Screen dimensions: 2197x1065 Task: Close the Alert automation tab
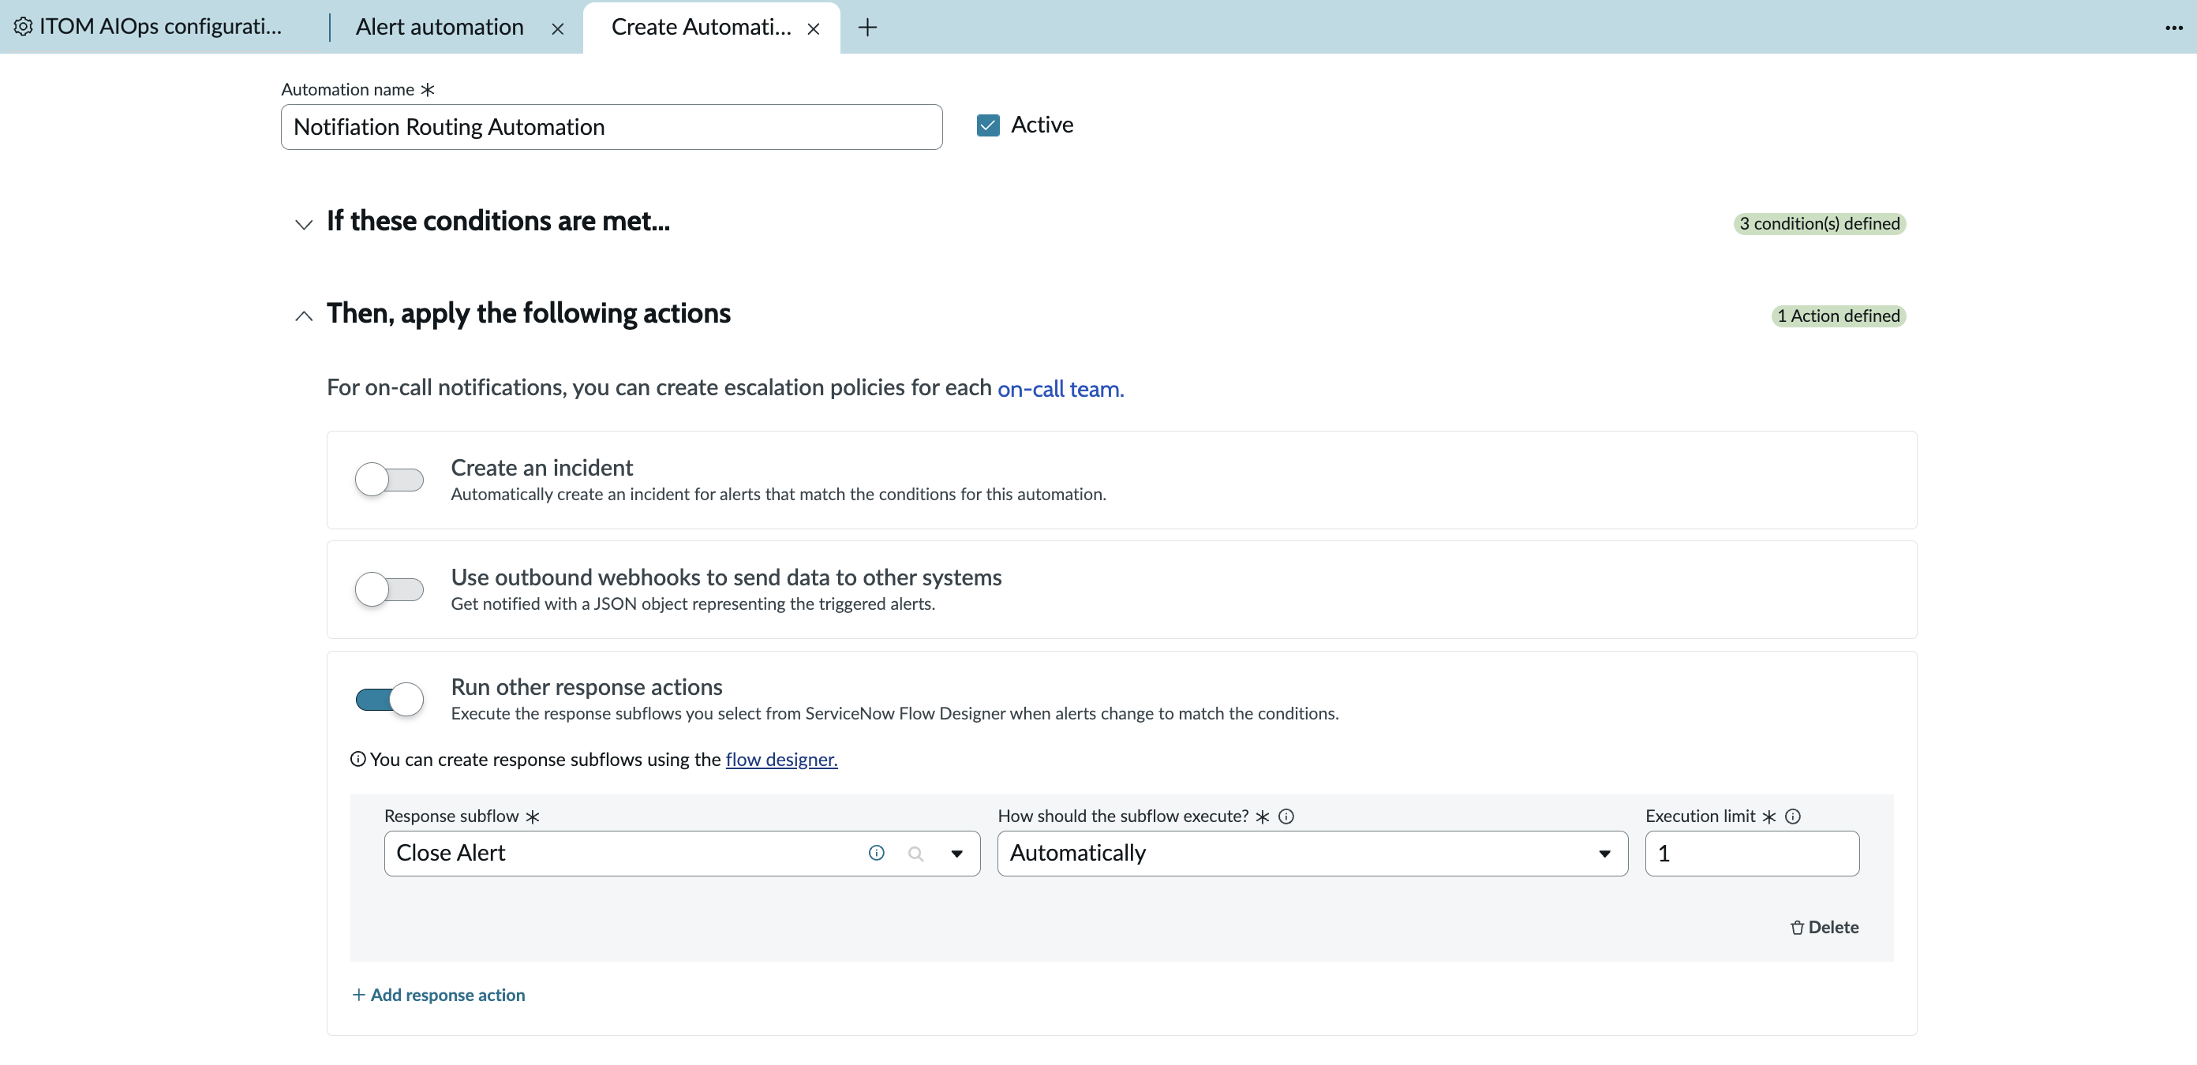point(558,29)
